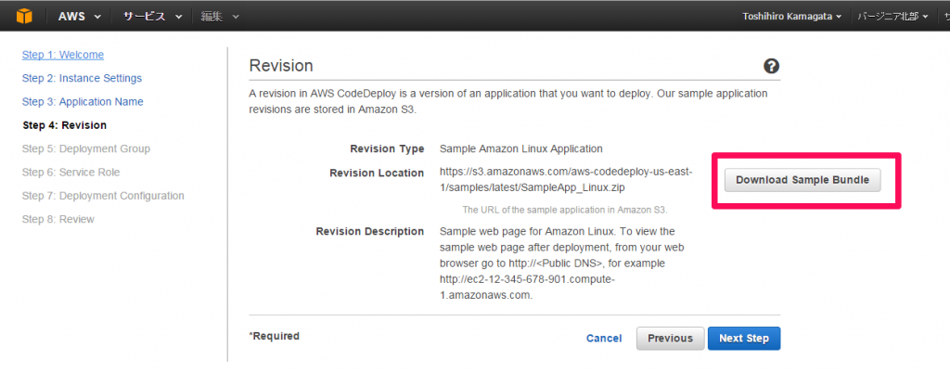Screen dimensions: 950x373
Task: Select Step 7: Deployment Configuration
Action: 103,196
